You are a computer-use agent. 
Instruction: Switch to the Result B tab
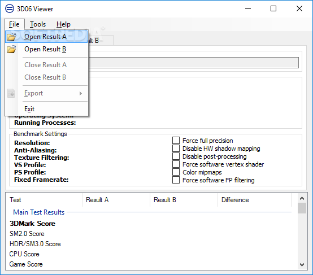tap(101, 41)
